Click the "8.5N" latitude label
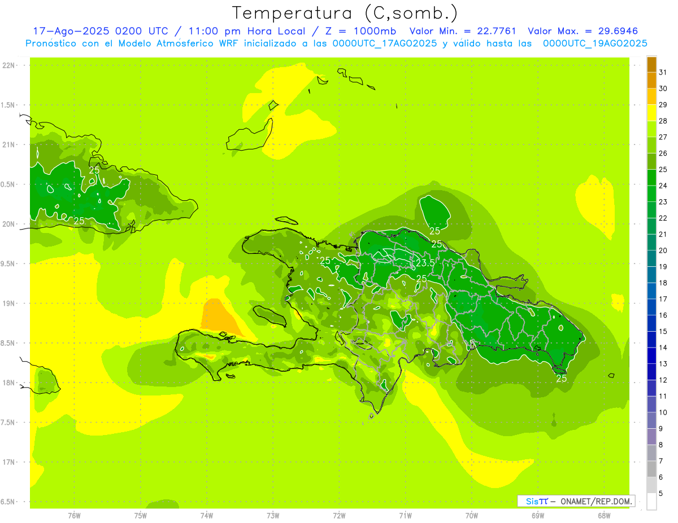Image resolution: width=678 pixels, height=523 pixels. pyautogui.click(x=8, y=343)
